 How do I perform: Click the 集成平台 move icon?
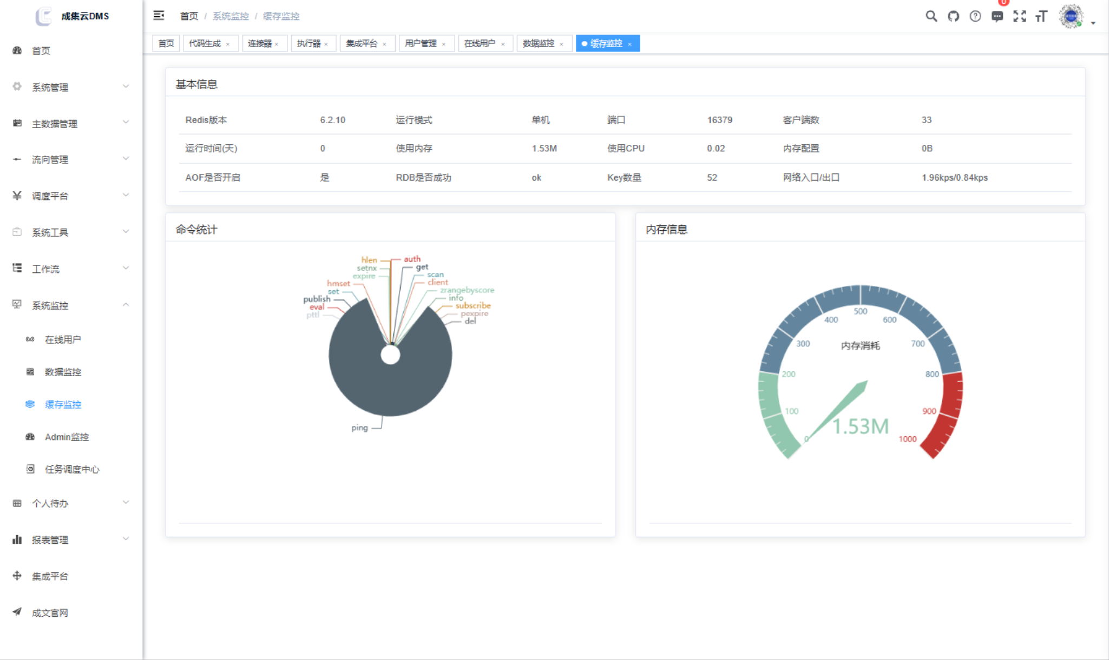pos(17,576)
